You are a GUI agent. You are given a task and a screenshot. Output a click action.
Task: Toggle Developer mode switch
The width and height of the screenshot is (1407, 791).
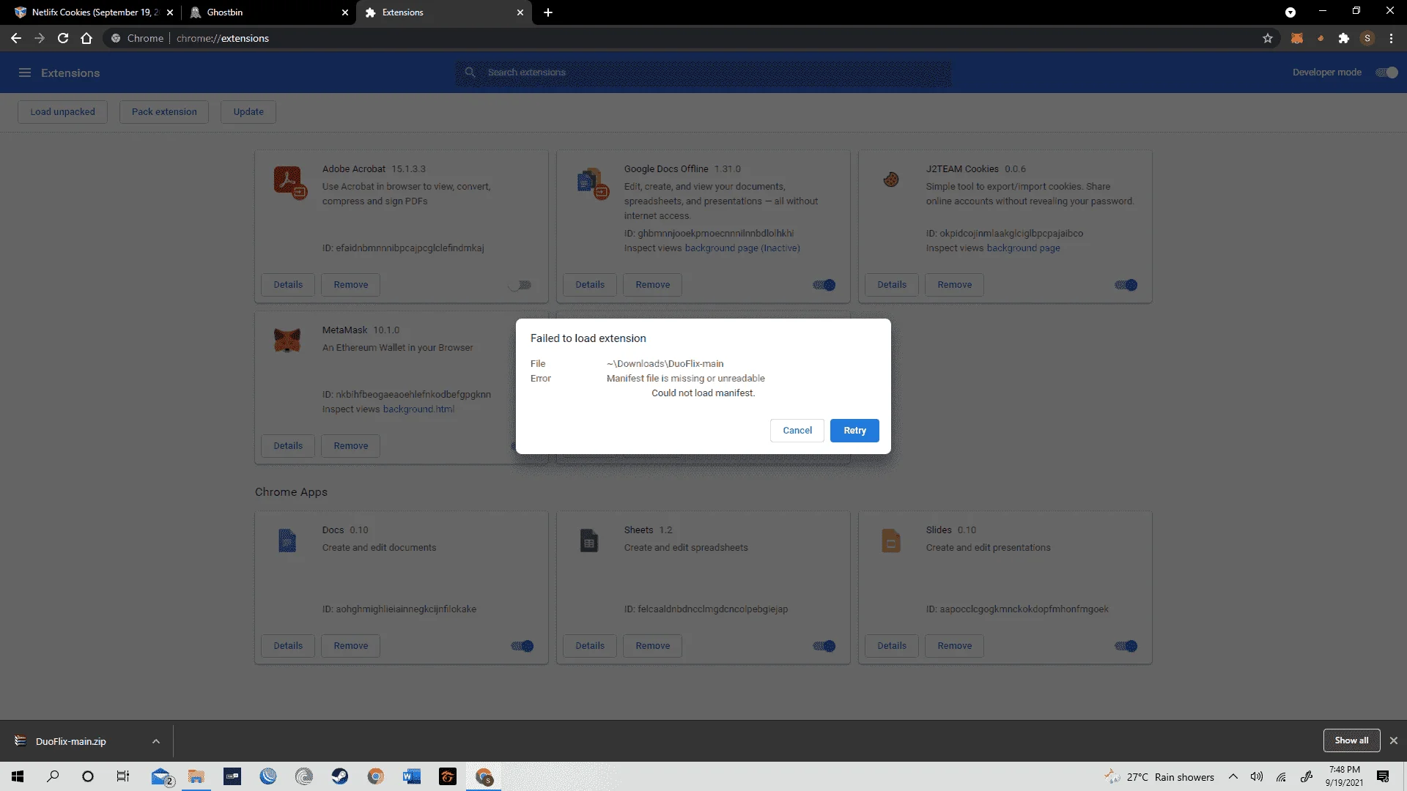click(1386, 73)
